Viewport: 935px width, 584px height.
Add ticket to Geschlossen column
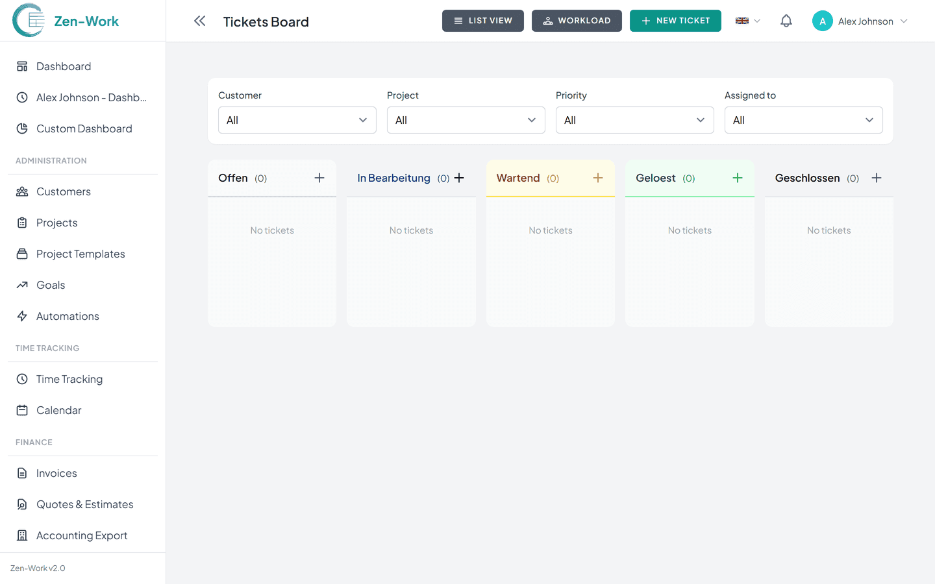(877, 178)
